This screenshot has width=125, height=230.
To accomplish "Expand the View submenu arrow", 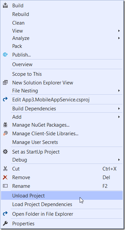I will pyautogui.click(x=119, y=31).
